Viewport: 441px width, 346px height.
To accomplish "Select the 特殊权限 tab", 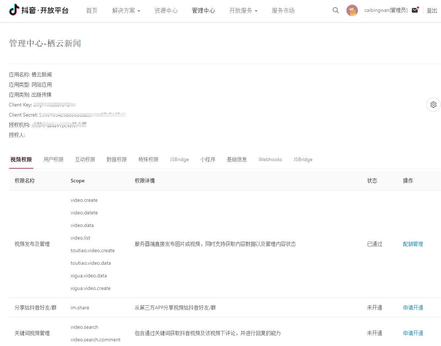I will tap(148, 159).
